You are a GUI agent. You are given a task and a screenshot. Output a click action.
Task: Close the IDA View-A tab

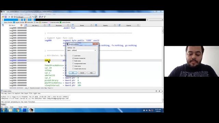(21, 25)
